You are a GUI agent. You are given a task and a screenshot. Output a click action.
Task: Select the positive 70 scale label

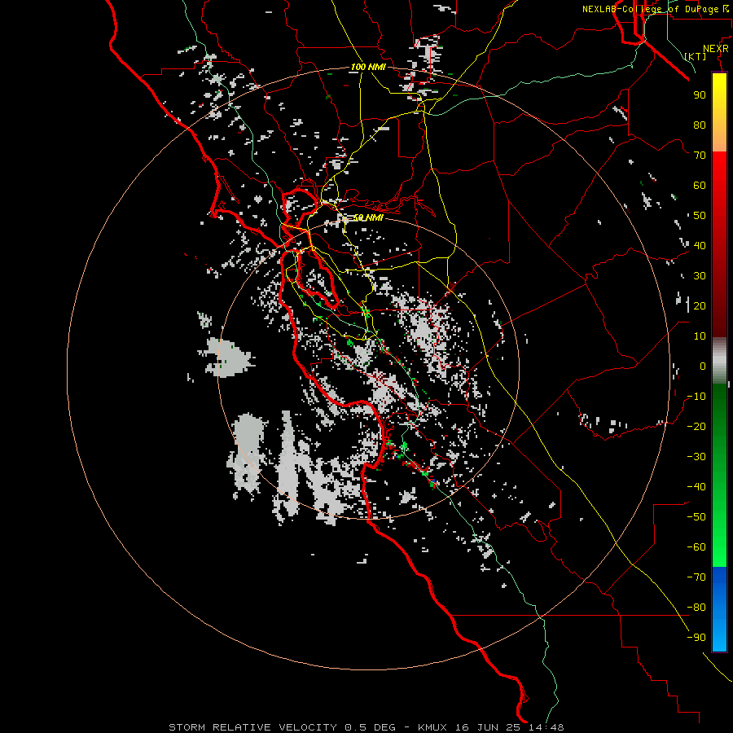pos(700,156)
